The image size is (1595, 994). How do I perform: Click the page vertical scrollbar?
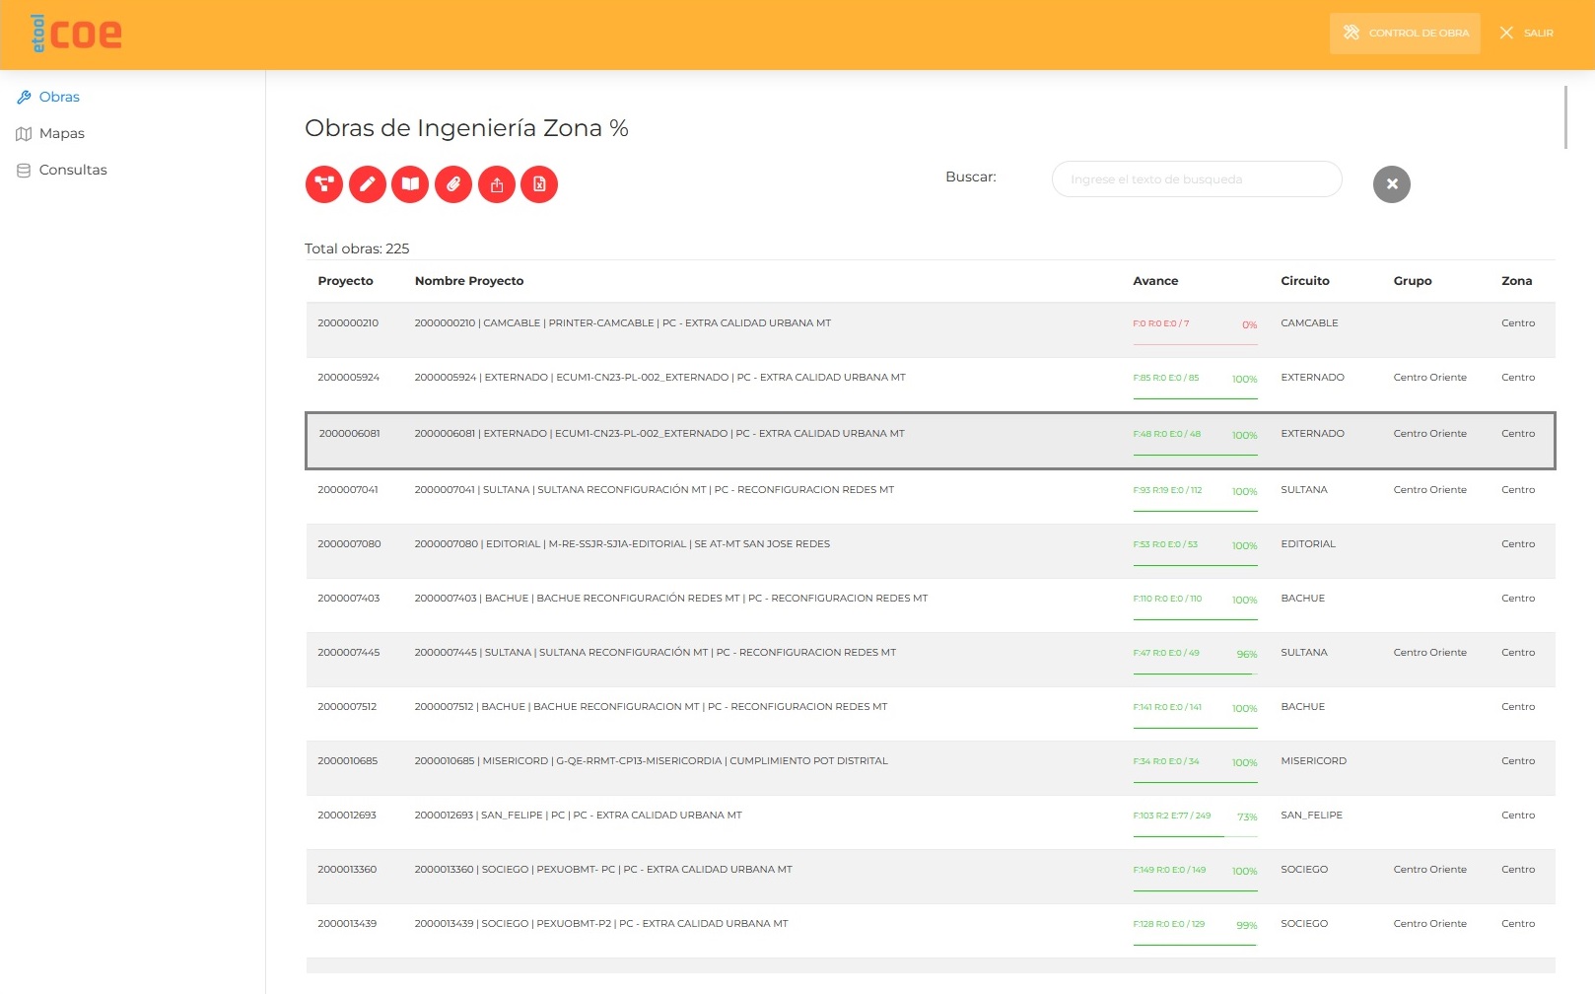pos(1565,118)
